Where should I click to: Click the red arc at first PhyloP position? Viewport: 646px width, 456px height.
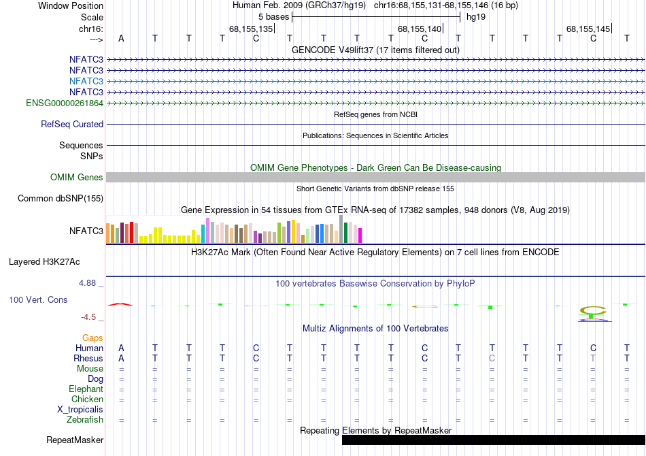pos(120,304)
